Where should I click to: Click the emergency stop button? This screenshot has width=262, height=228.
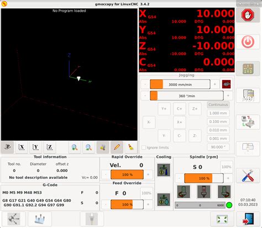[248, 15]
